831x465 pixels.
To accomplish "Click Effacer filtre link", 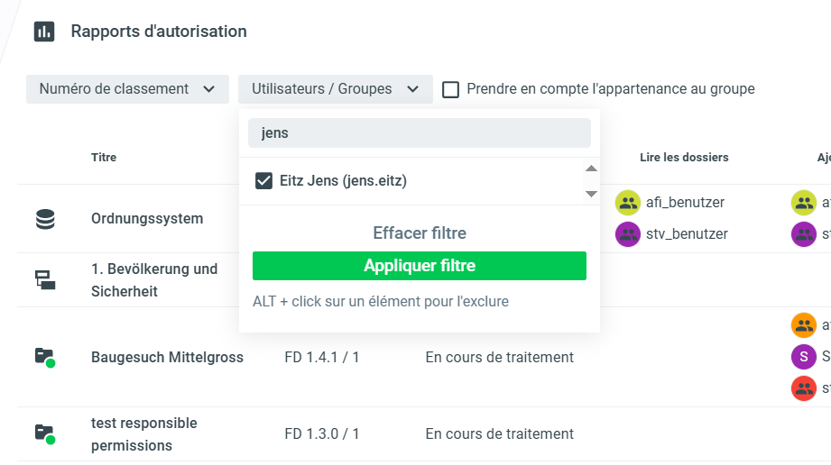I will pos(420,233).
